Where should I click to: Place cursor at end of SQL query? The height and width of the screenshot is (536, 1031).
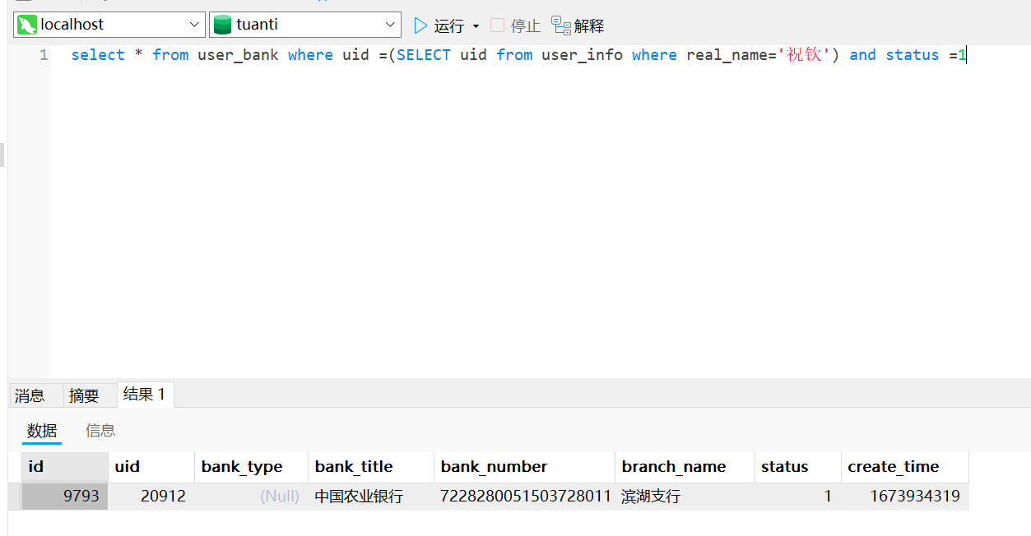click(968, 55)
